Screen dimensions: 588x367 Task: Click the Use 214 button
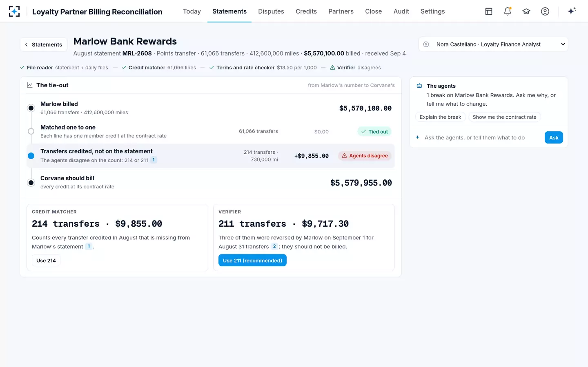46,261
